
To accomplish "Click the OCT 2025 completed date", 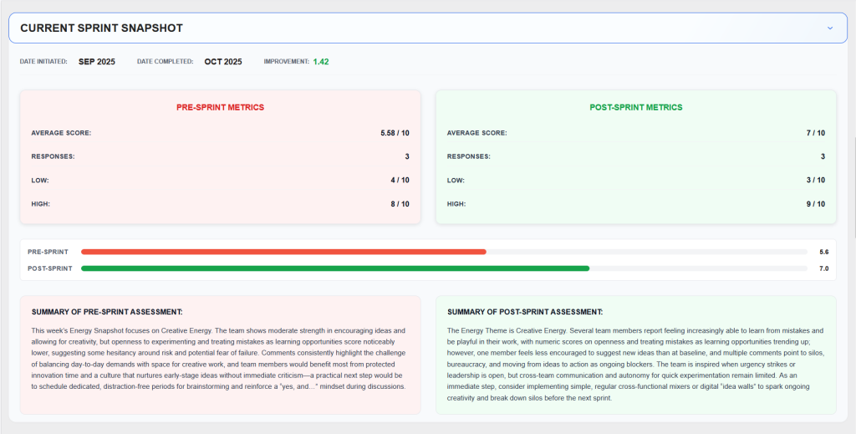I will (x=223, y=62).
